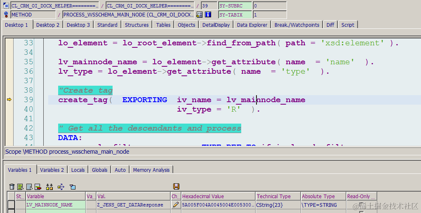Click the Get all the descendants comment
421x213 pixels.
[x=150, y=128]
